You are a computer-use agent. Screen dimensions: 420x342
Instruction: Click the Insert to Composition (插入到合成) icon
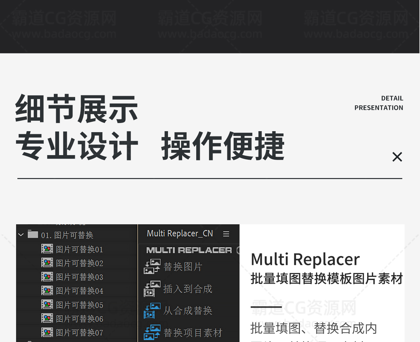coord(152,289)
